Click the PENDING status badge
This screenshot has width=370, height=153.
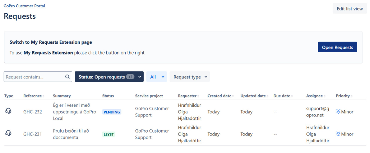coord(112,112)
